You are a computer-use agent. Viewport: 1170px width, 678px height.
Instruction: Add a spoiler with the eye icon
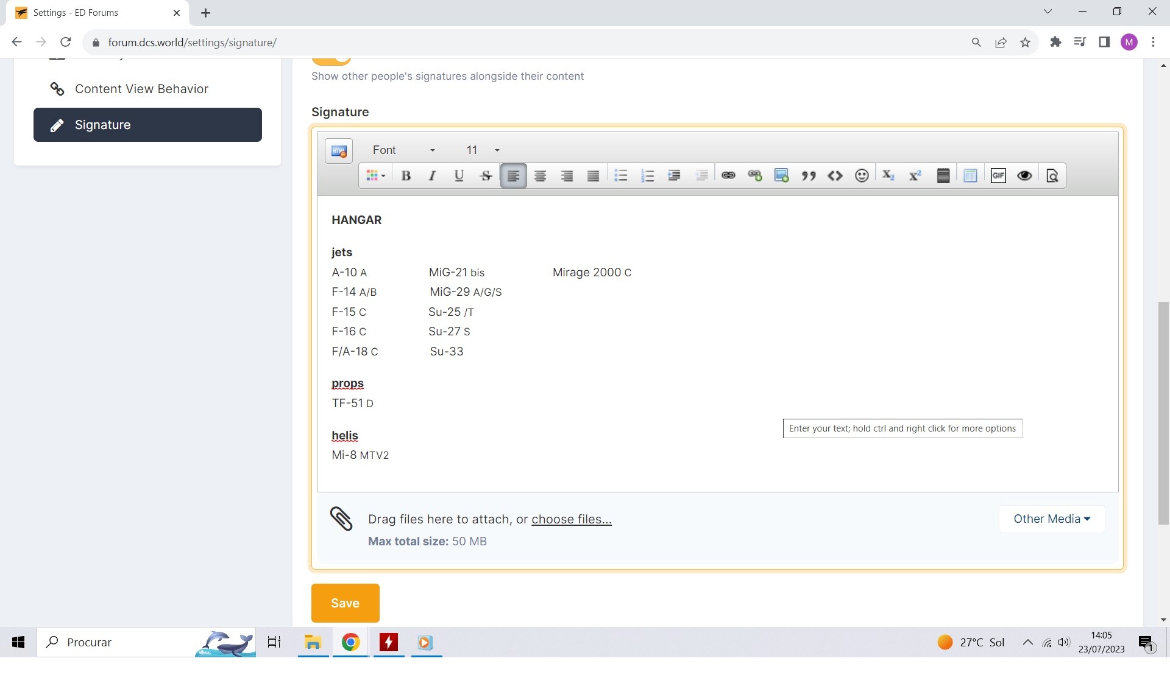point(1025,176)
